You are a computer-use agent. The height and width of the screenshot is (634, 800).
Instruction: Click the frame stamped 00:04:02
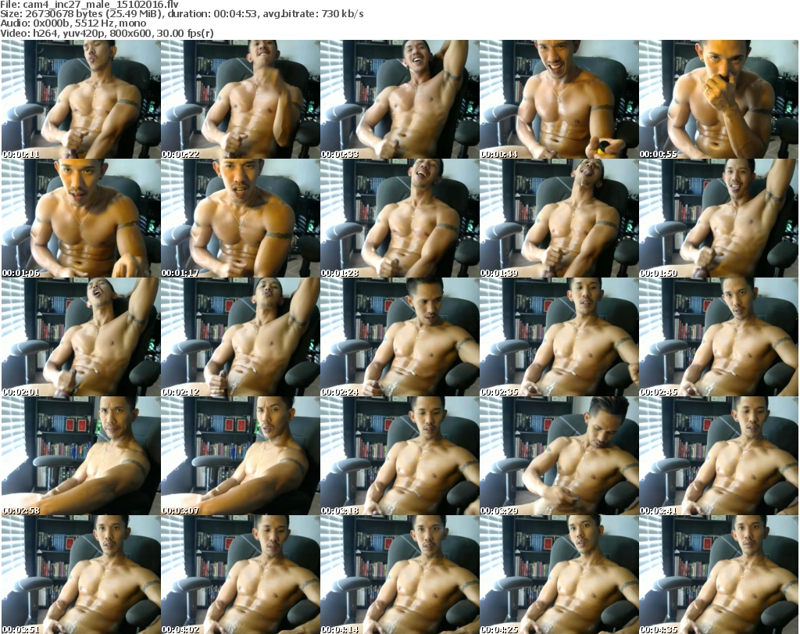pos(241,575)
